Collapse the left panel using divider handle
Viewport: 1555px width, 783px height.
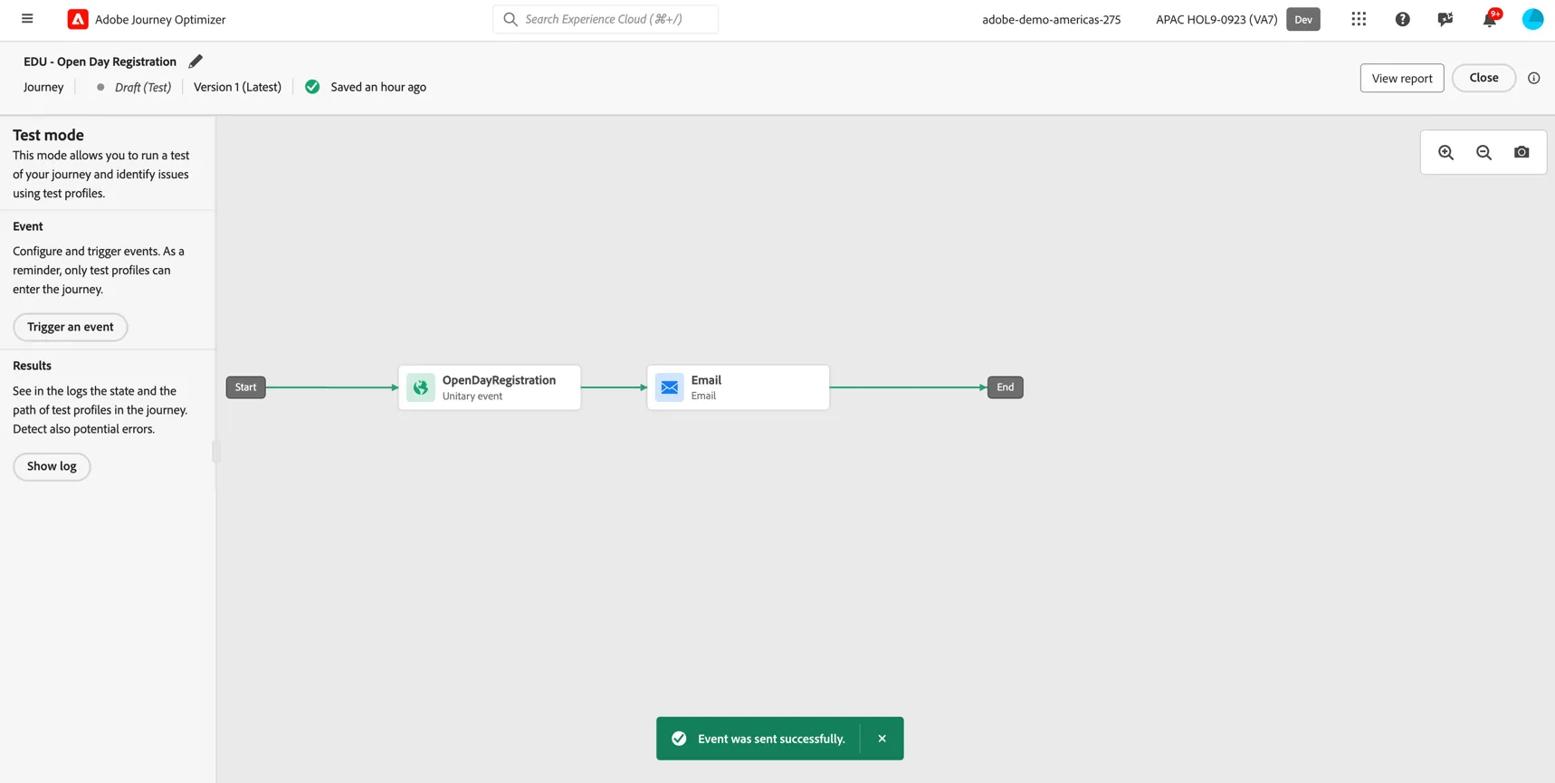216,451
